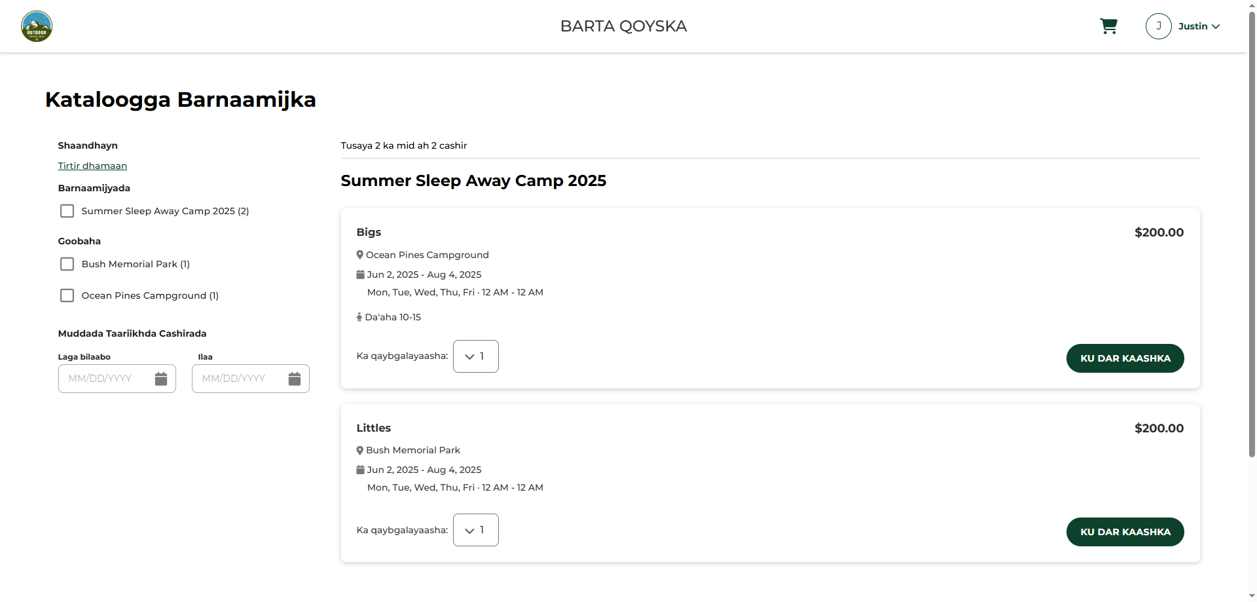Click person icon next to Da'aha 10-15
The width and height of the screenshot is (1257, 602).
point(359,317)
